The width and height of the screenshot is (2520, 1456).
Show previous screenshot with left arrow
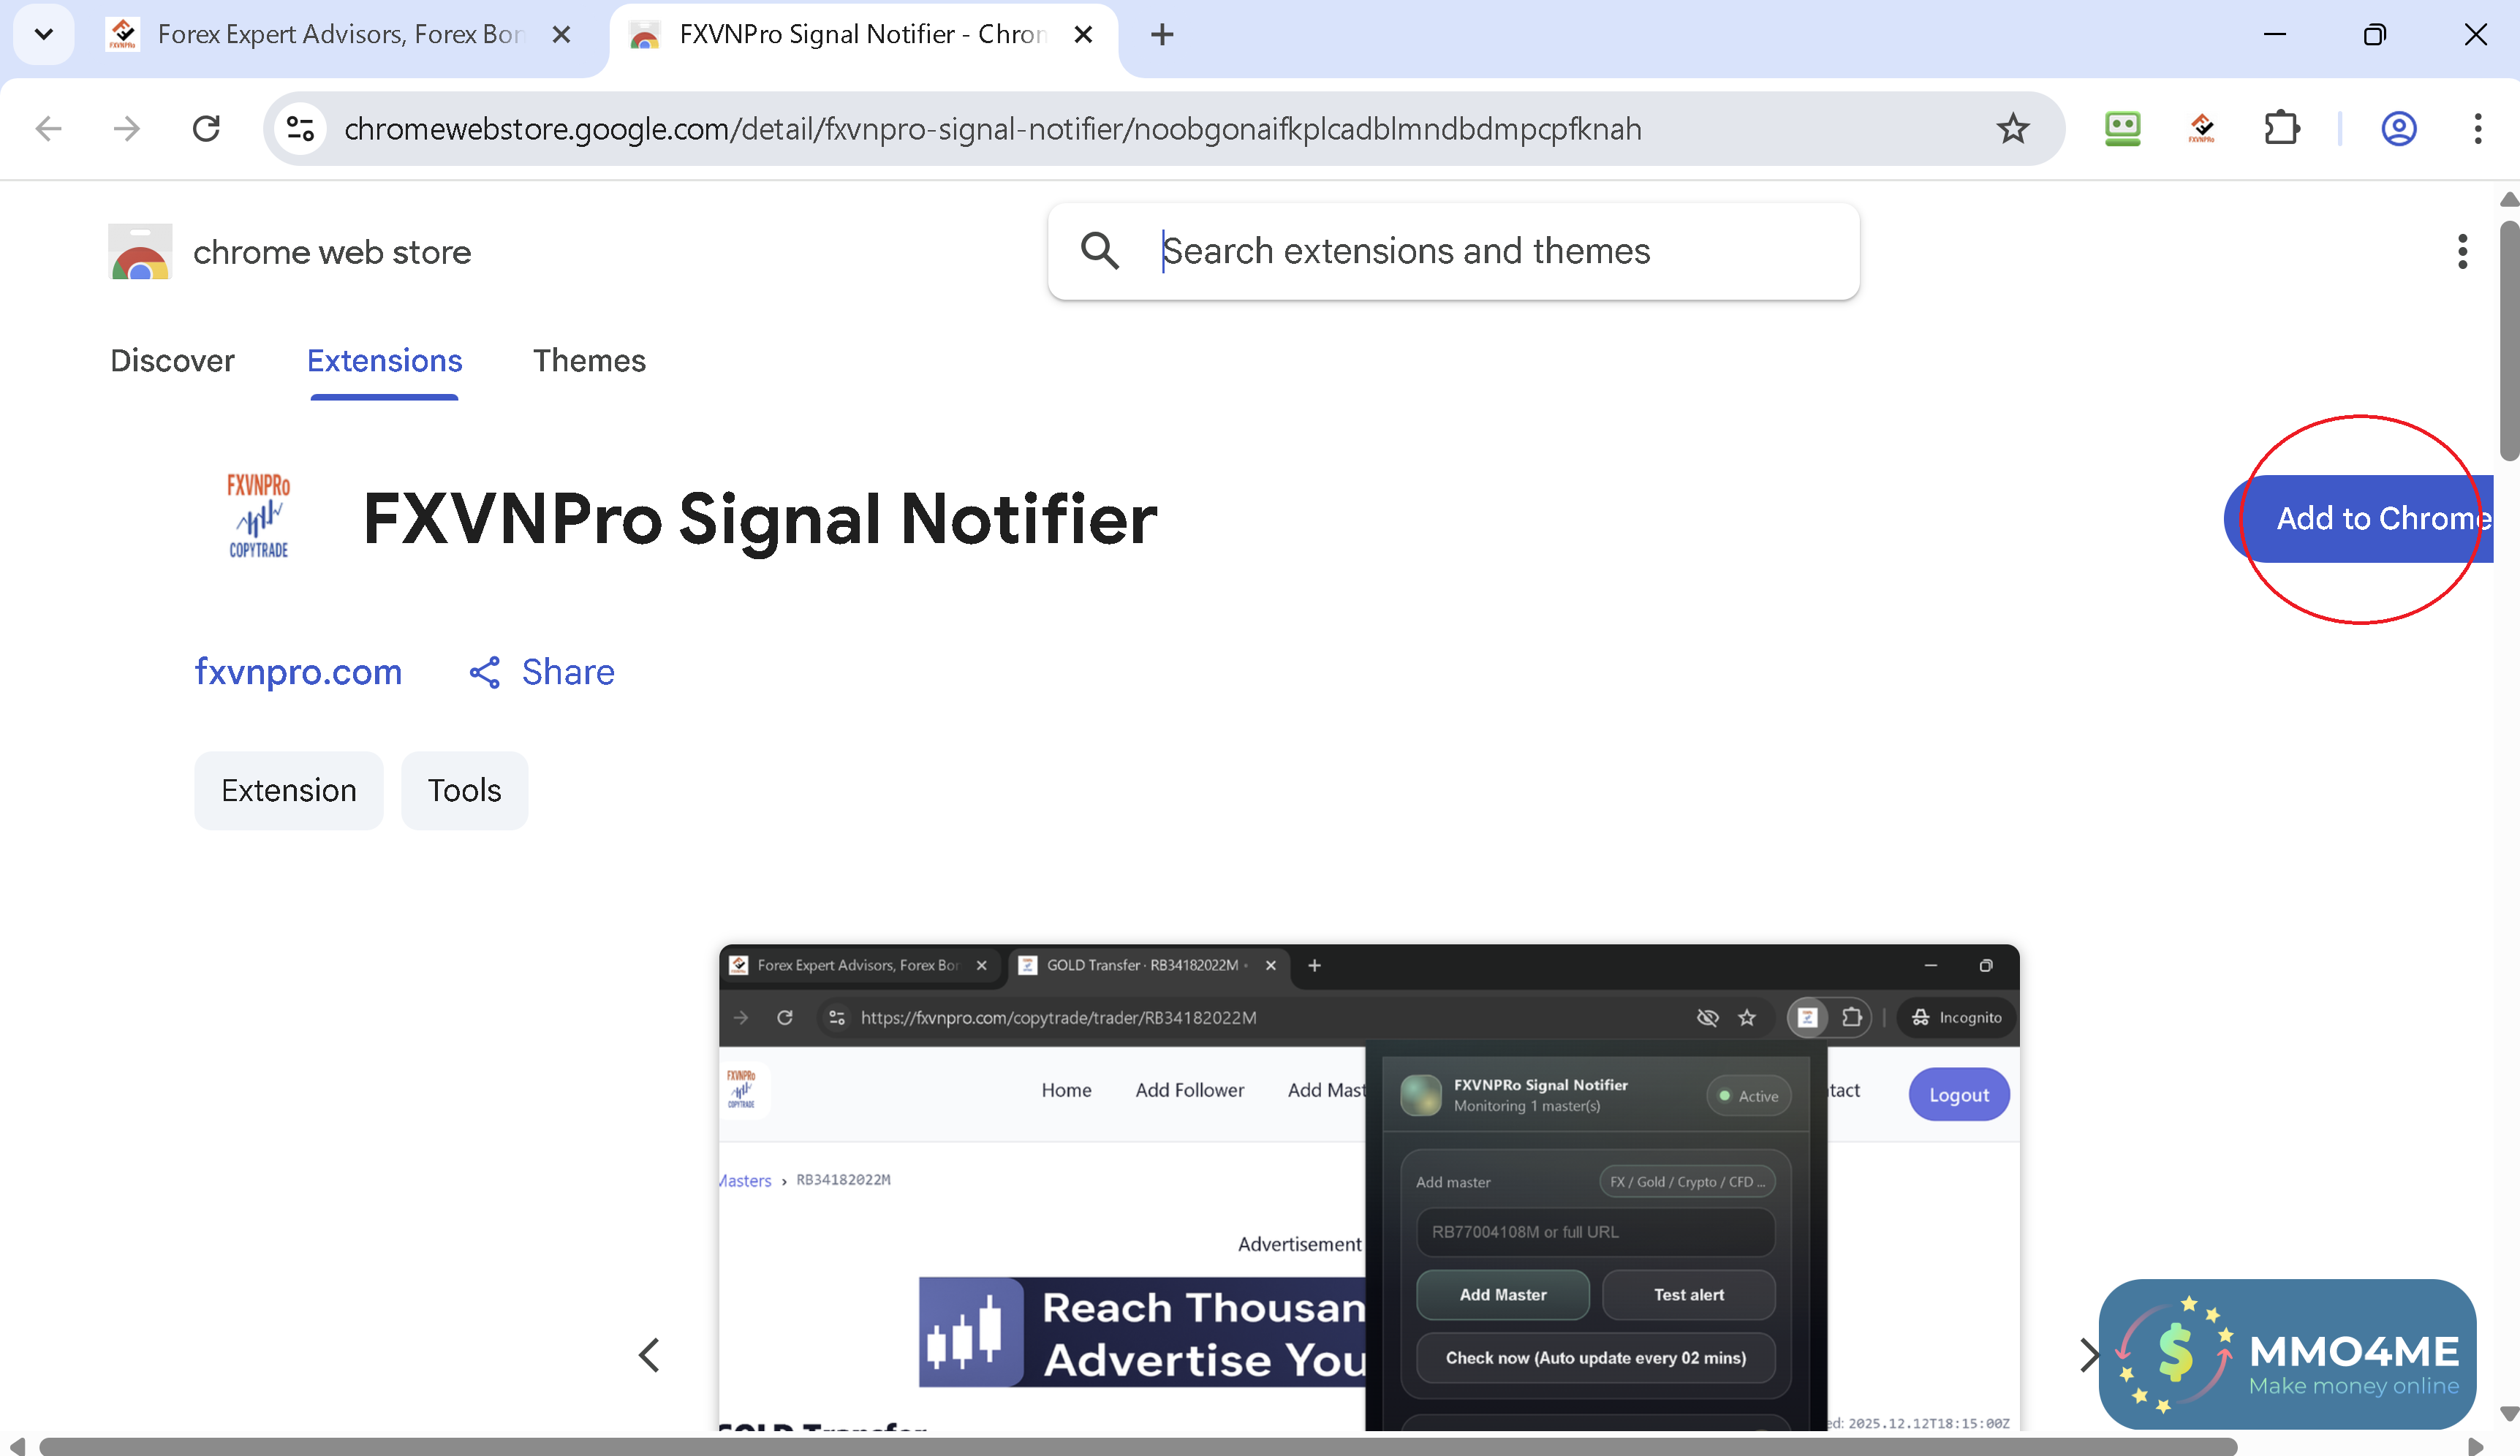click(x=649, y=1355)
